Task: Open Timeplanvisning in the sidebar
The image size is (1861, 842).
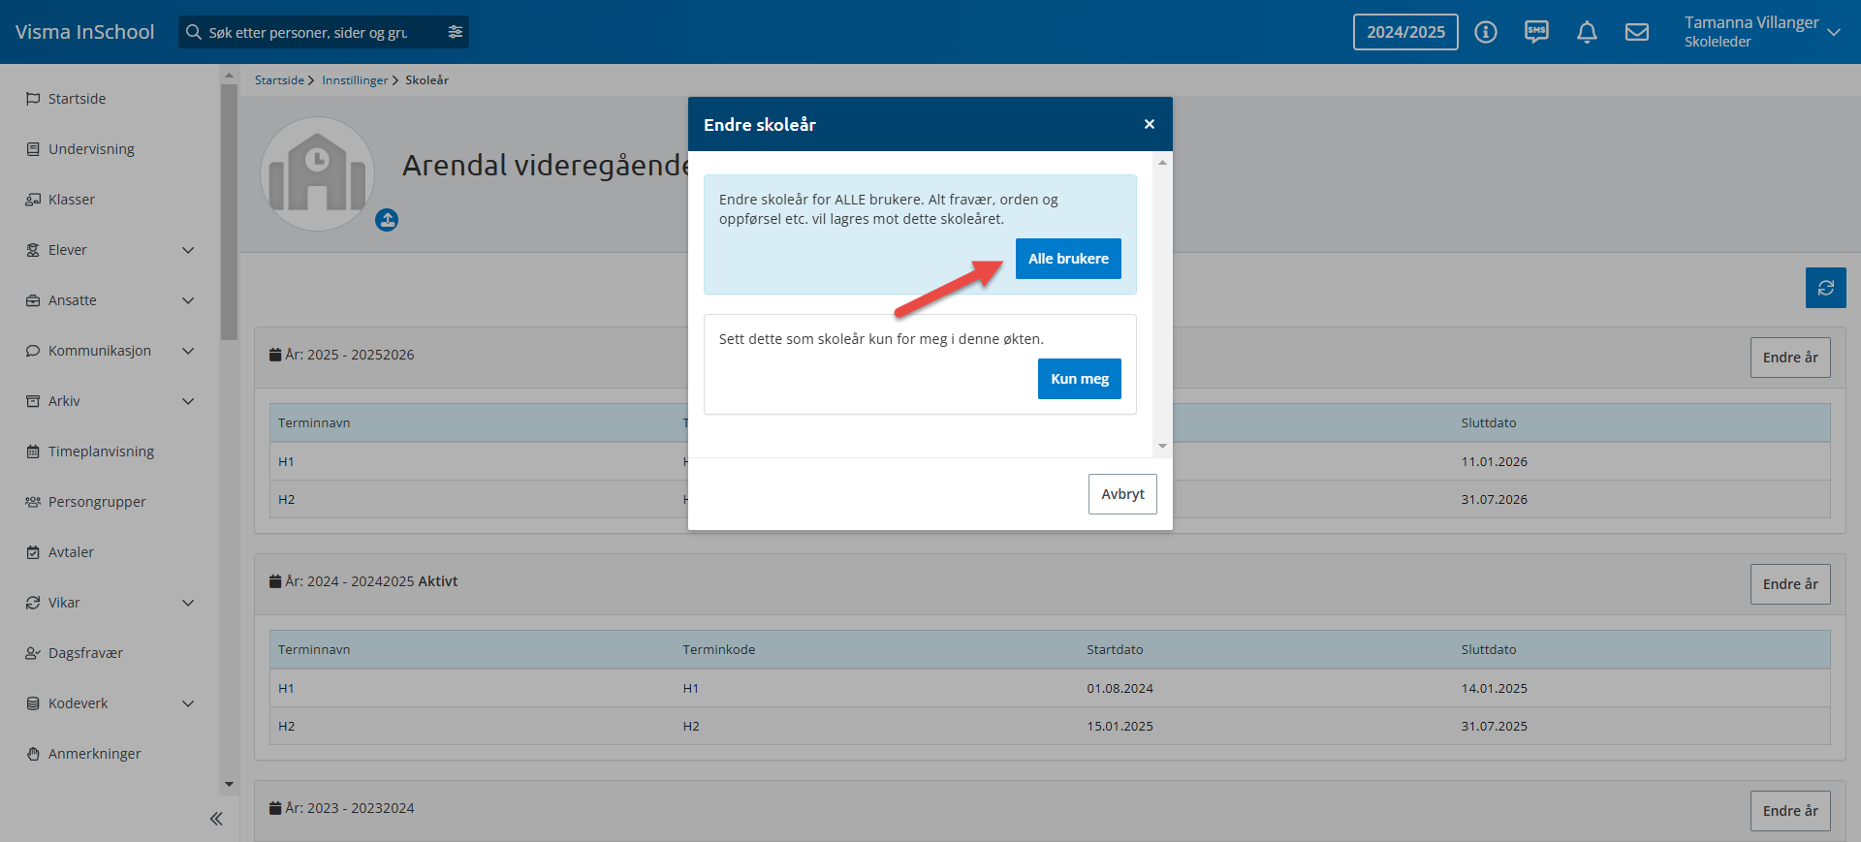Action: 101,452
